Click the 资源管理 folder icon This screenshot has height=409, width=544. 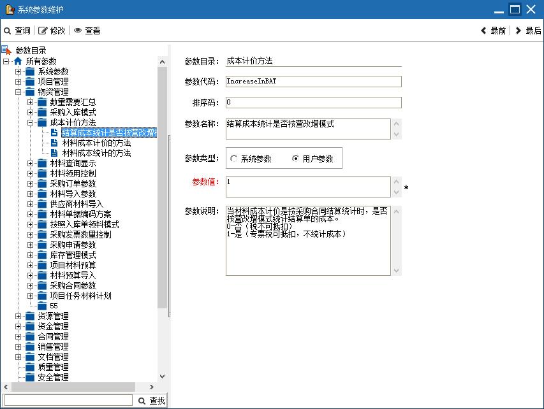click(30, 316)
